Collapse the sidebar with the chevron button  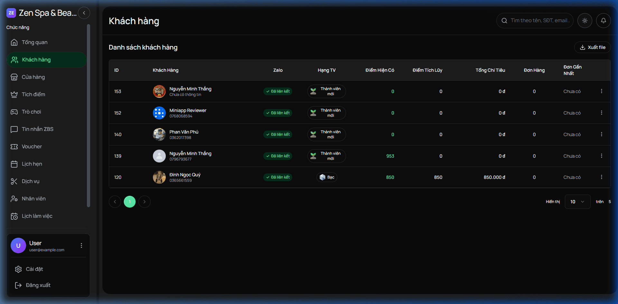[x=84, y=13]
